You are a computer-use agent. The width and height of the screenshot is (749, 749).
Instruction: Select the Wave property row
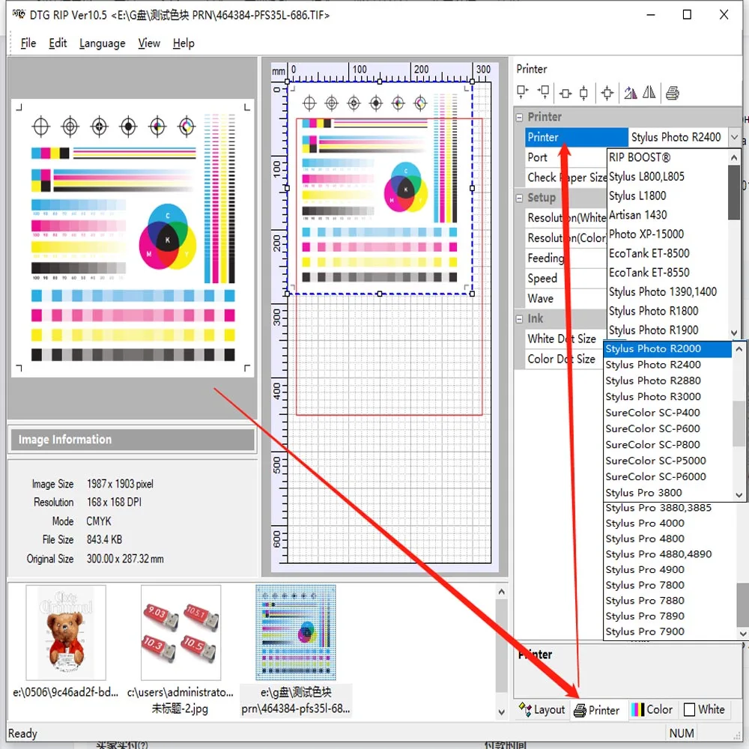pos(565,299)
